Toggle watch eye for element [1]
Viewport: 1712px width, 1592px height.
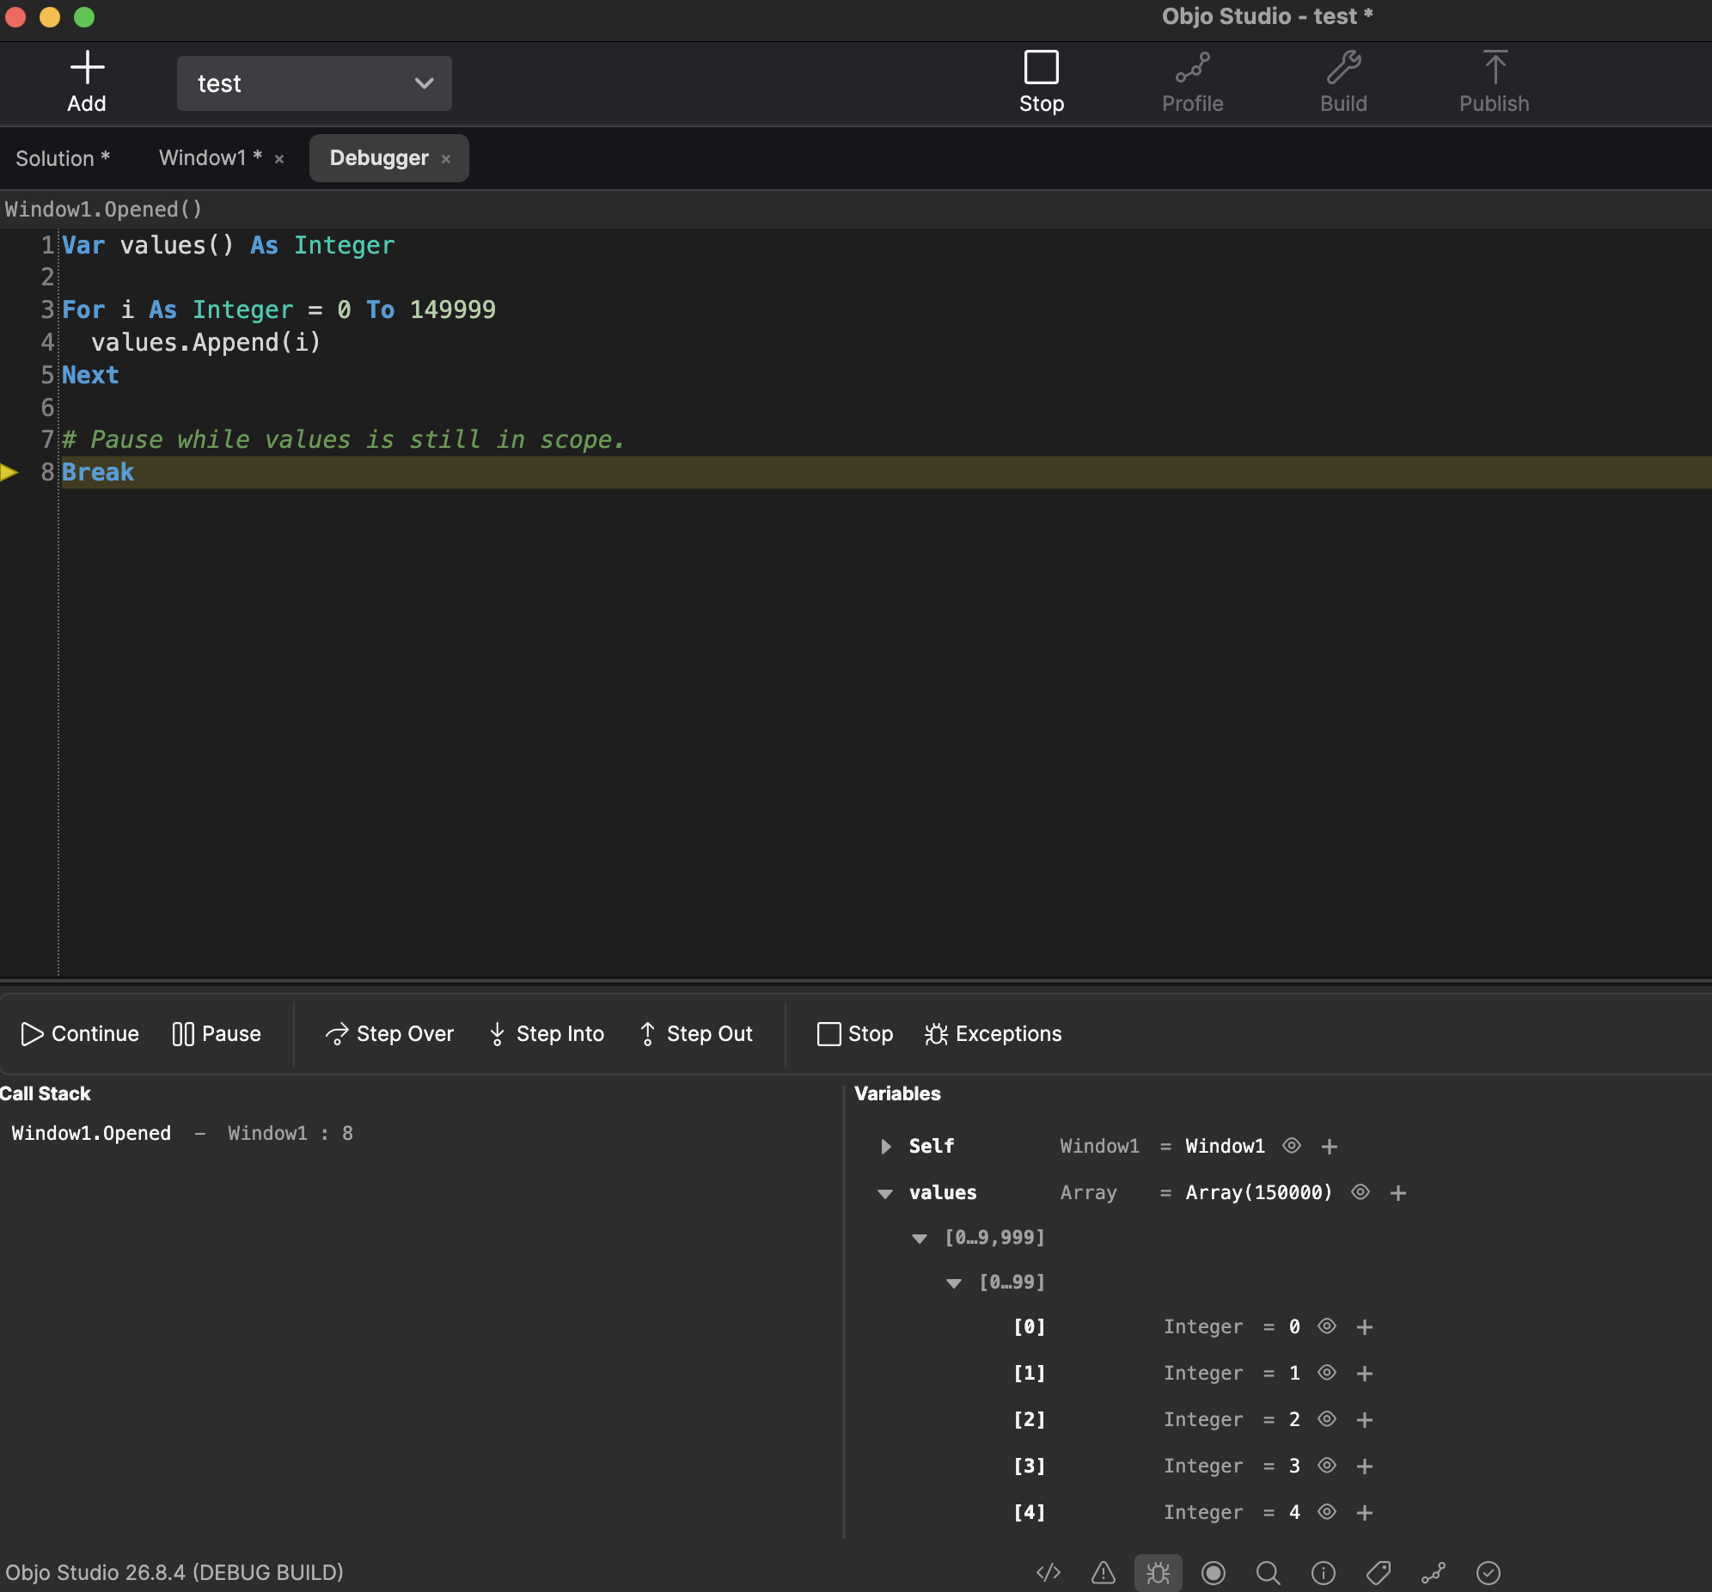(1327, 1373)
